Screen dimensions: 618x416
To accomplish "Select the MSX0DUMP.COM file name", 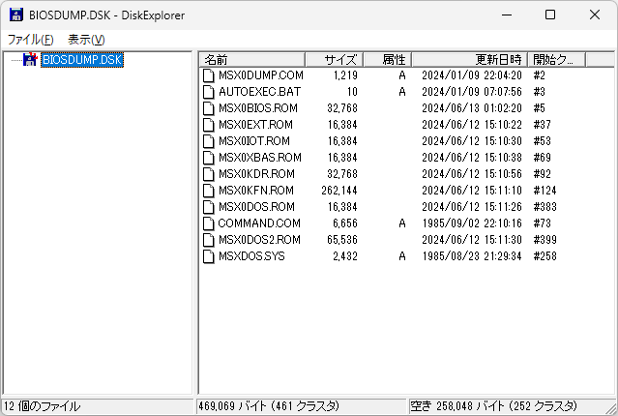I will pyautogui.click(x=261, y=75).
